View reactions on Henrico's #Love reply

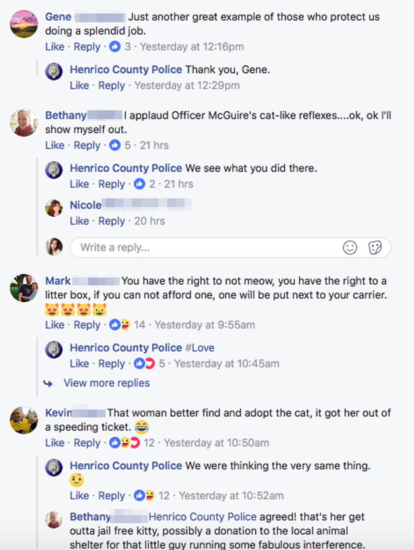[144, 363]
